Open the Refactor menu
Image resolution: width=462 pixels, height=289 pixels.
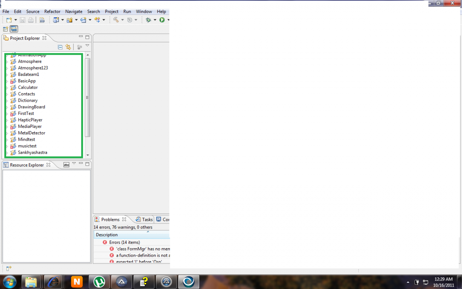click(52, 12)
